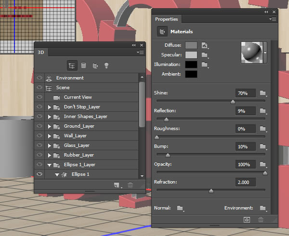This screenshot has width=289, height=236.
Task: Select the Scene row
Action: click(x=87, y=88)
